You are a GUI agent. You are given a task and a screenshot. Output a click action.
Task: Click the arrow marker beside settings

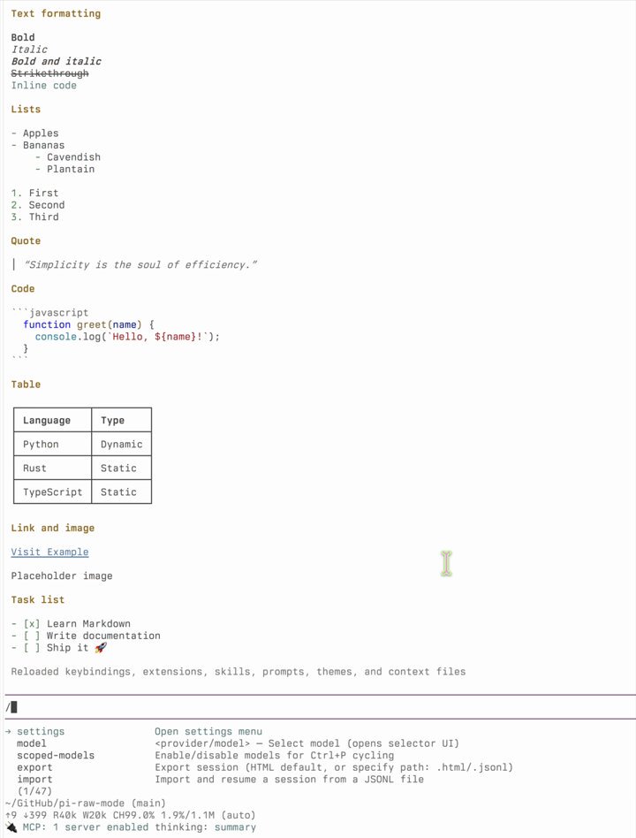(9, 731)
